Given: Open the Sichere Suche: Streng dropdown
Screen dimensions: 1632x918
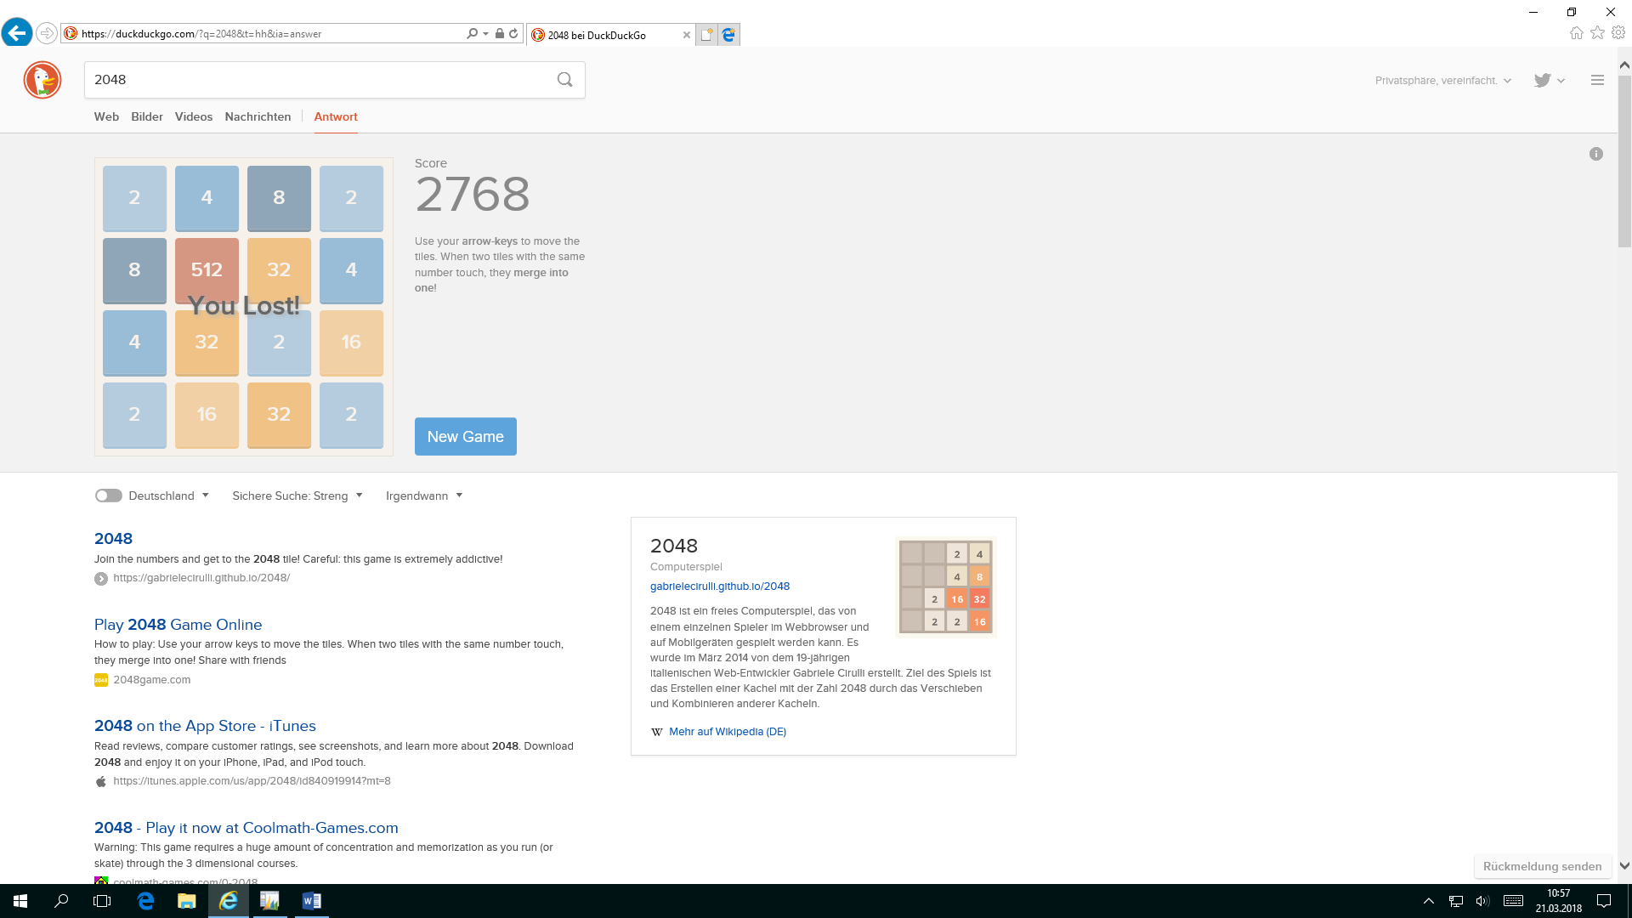Looking at the screenshot, I should [297, 496].
